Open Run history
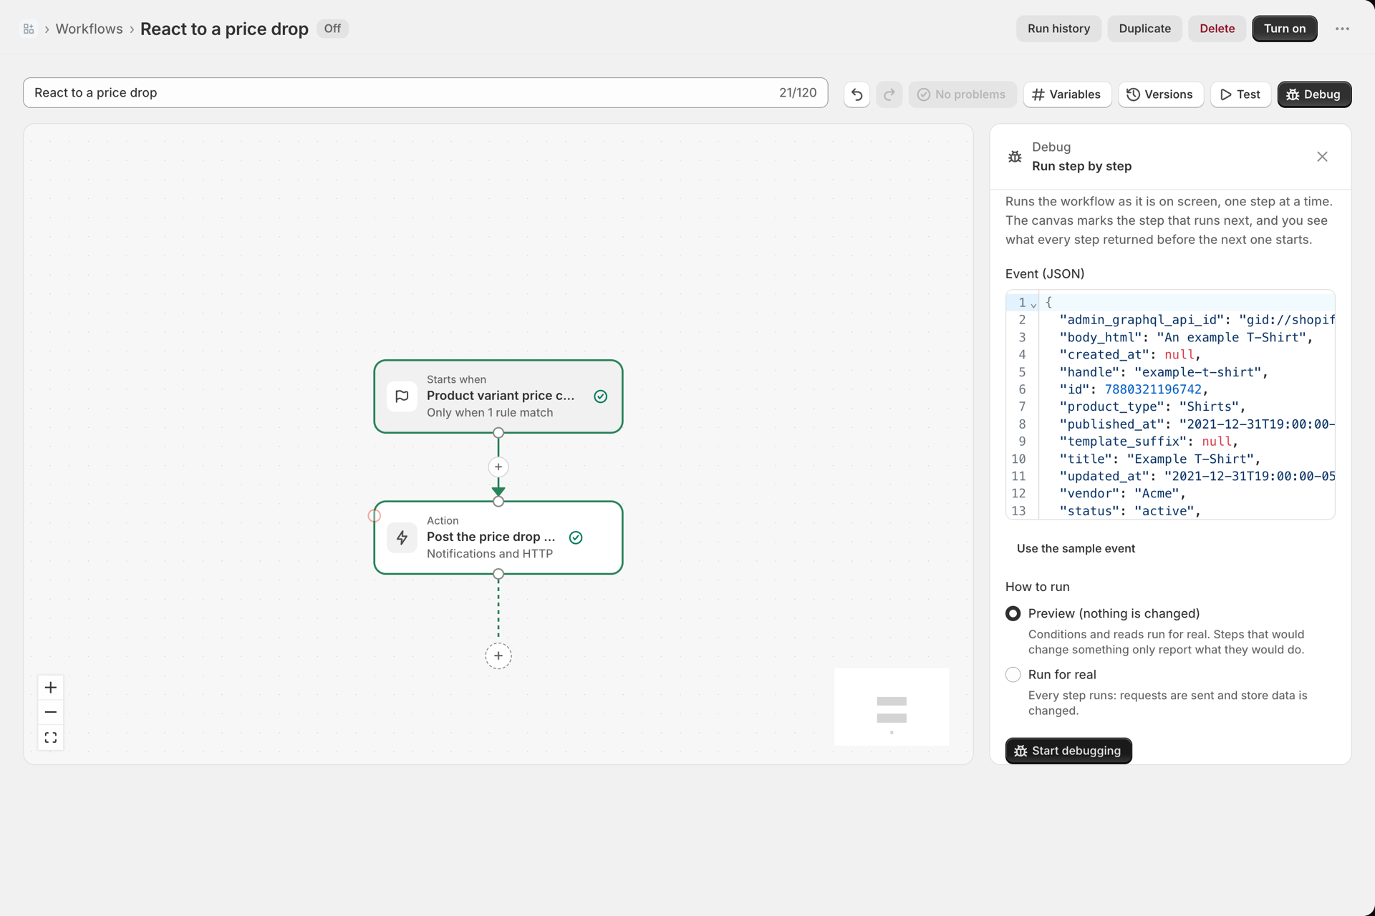 (1058, 29)
